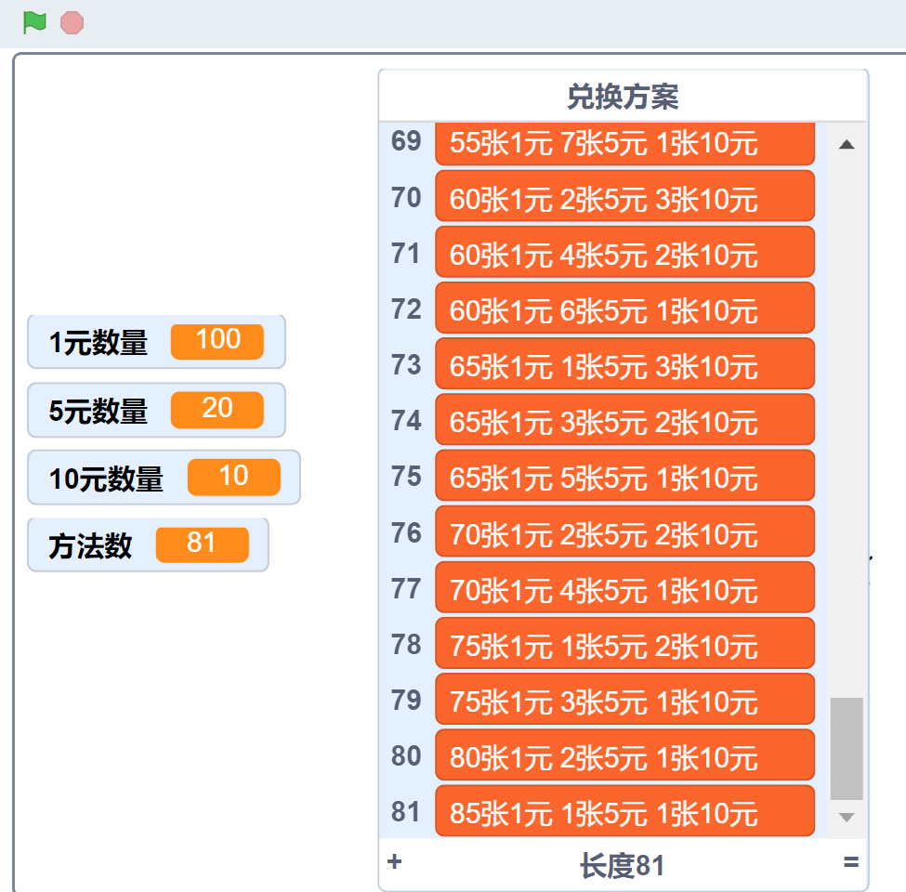Click the scrollbar down arrow in the list
The image size is (906, 892).
(x=847, y=817)
